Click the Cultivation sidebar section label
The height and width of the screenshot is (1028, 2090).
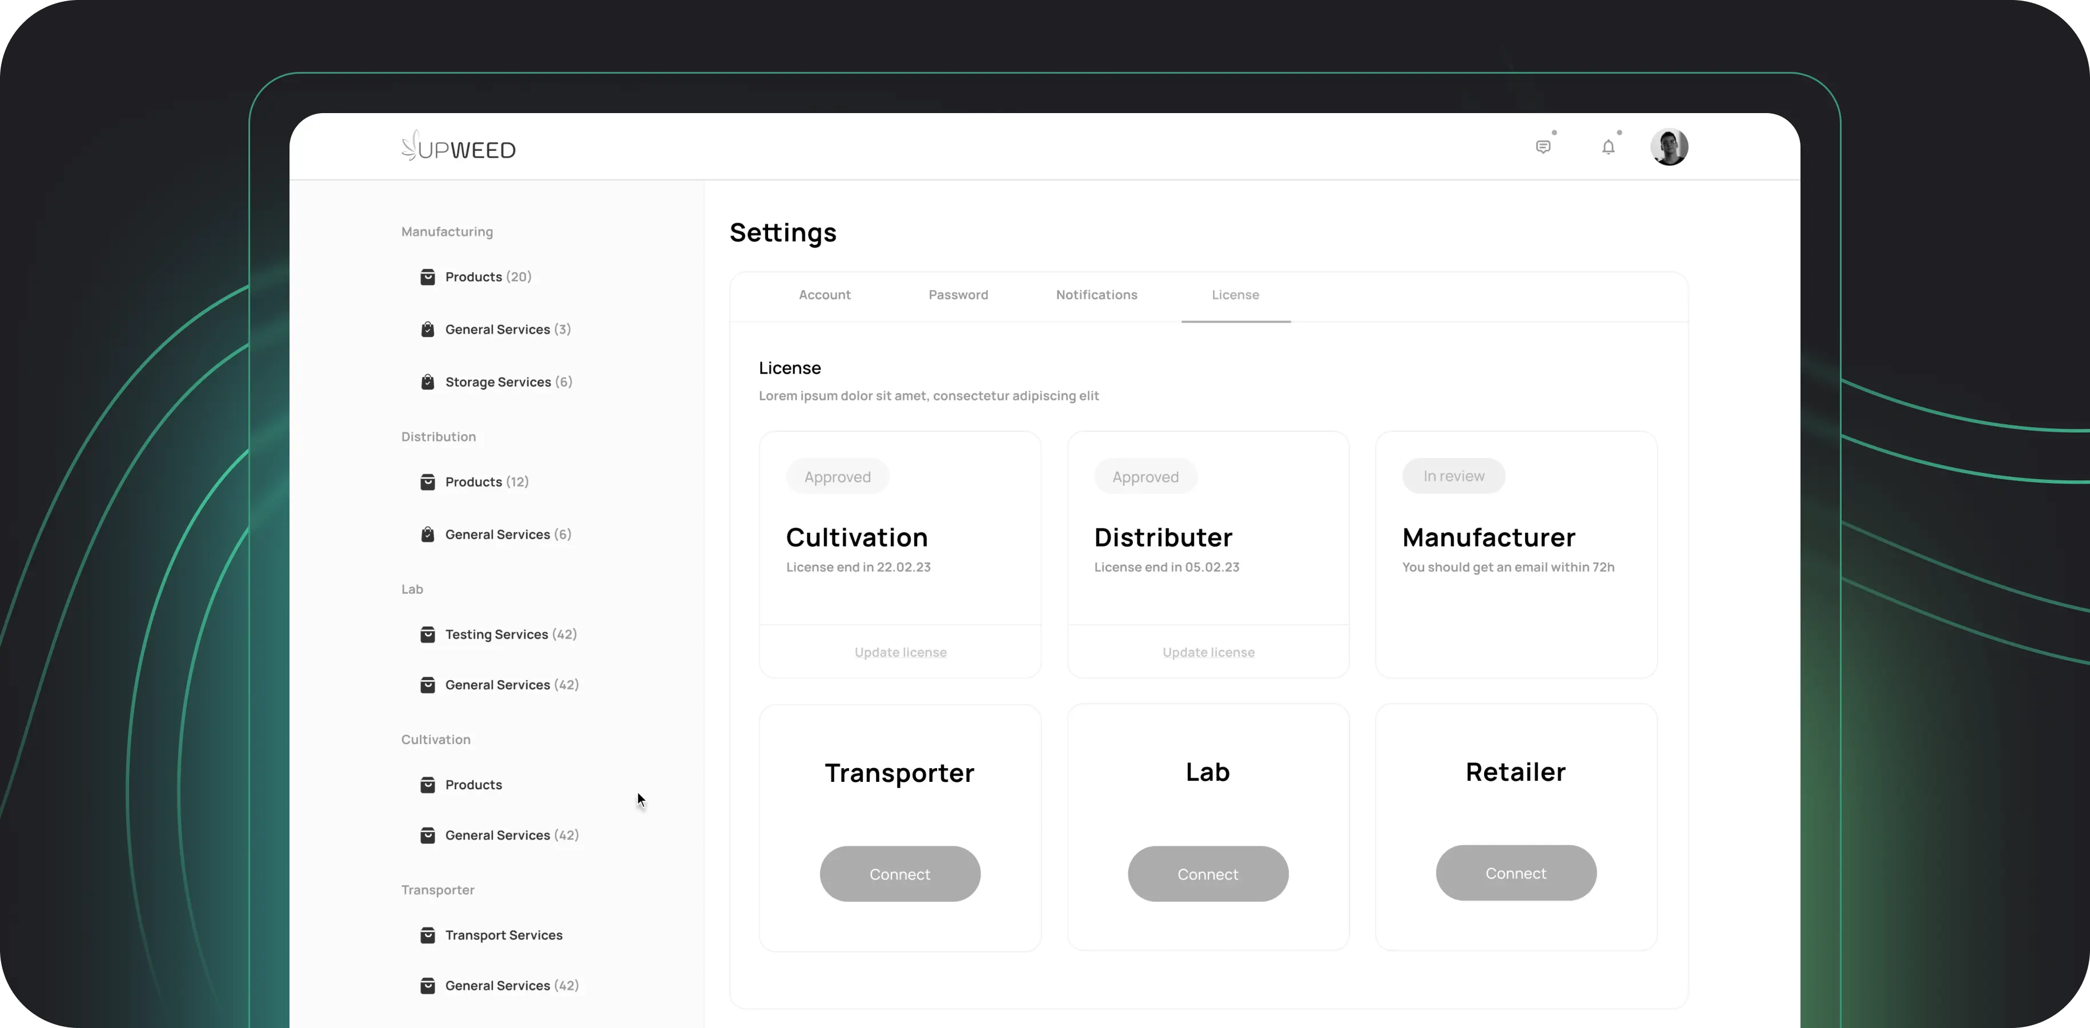click(435, 740)
